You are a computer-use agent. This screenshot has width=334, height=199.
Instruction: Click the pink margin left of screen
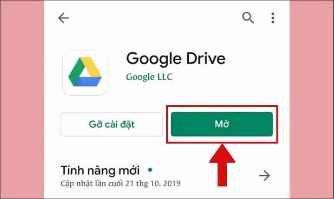(22, 99)
